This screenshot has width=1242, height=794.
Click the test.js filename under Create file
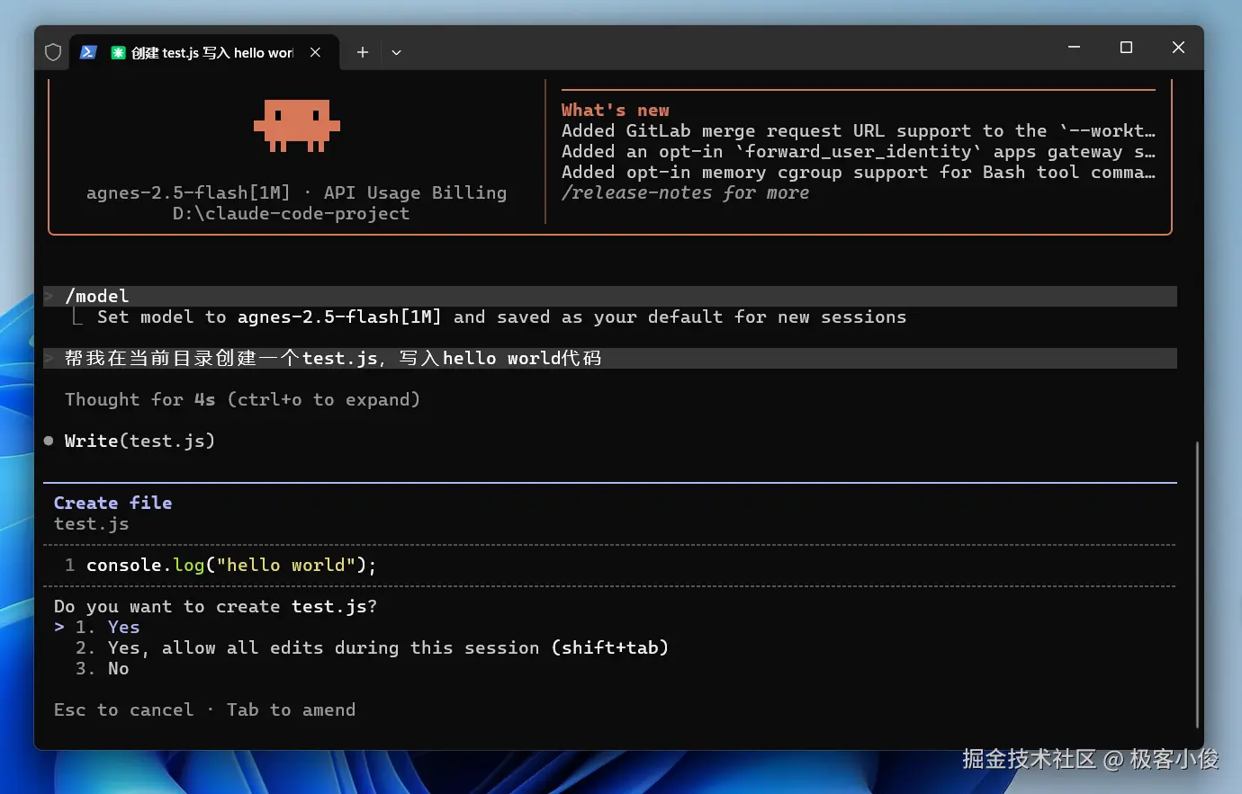91,523
